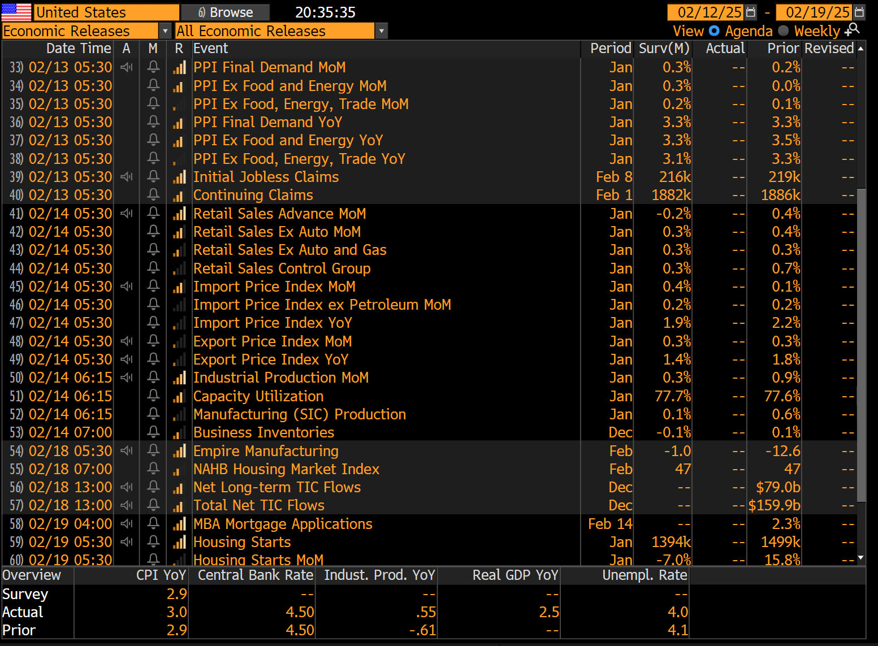Click the bell icon for Business Inventories
This screenshot has width=878, height=646.
153,432
